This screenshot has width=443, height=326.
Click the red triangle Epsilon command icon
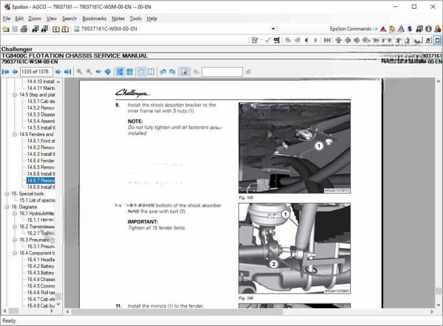point(383,29)
